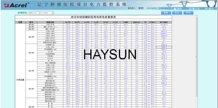
Task: Click the 位置 column header
Action: [x=20, y=22]
